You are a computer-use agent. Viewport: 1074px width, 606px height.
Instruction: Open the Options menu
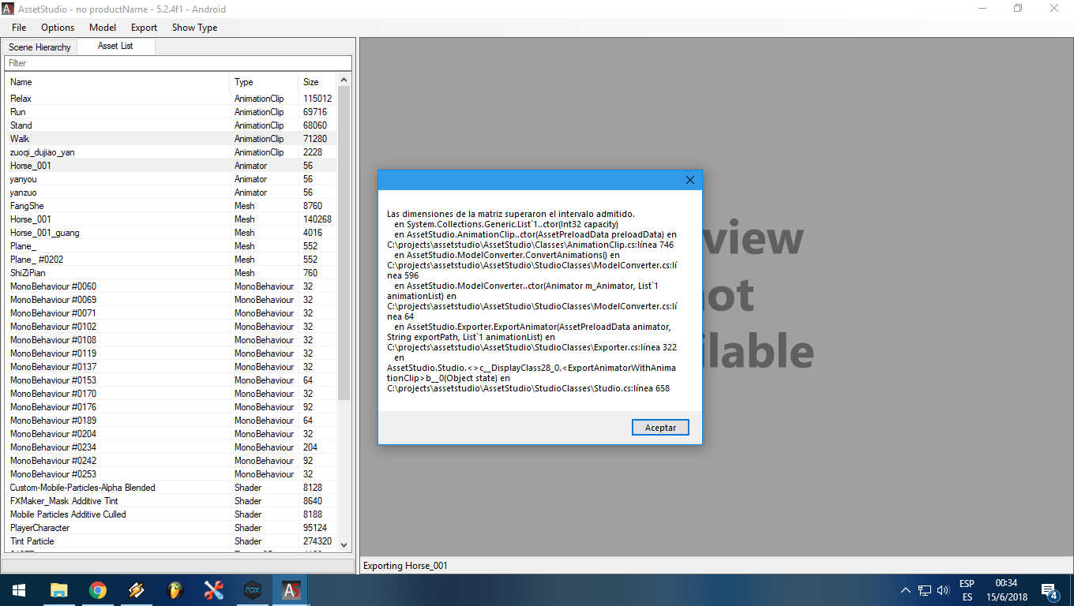pos(57,28)
